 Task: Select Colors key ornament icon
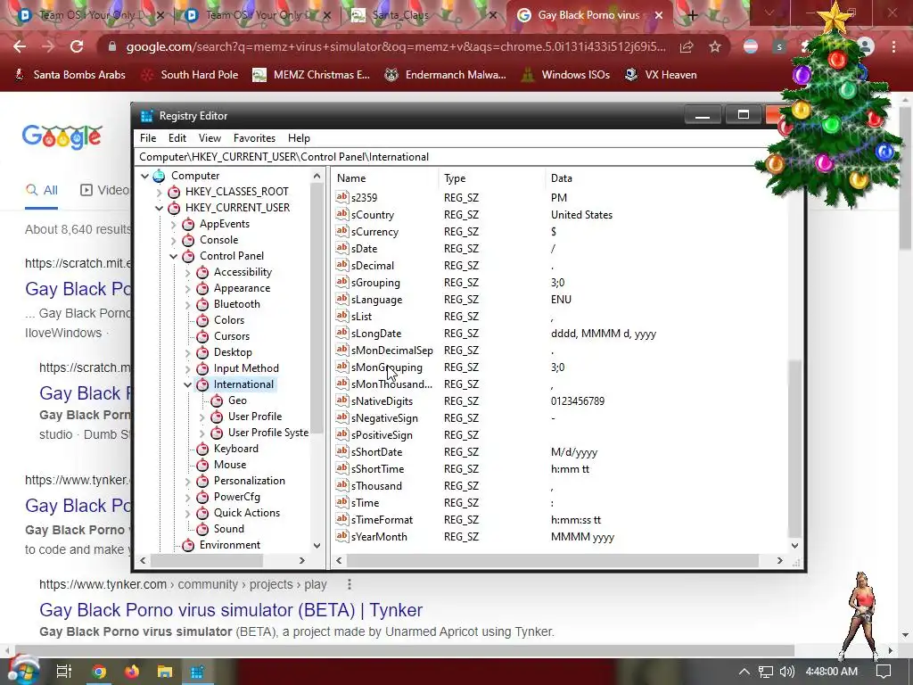click(x=202, y=320)
